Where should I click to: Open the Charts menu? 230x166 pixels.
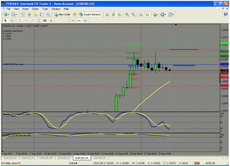coord(35,9)
